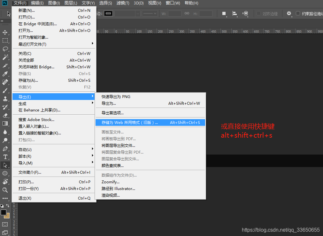This screenshot has width=323, height=236.
Task: Choose 渲染视频...
Action: point(150,195)
